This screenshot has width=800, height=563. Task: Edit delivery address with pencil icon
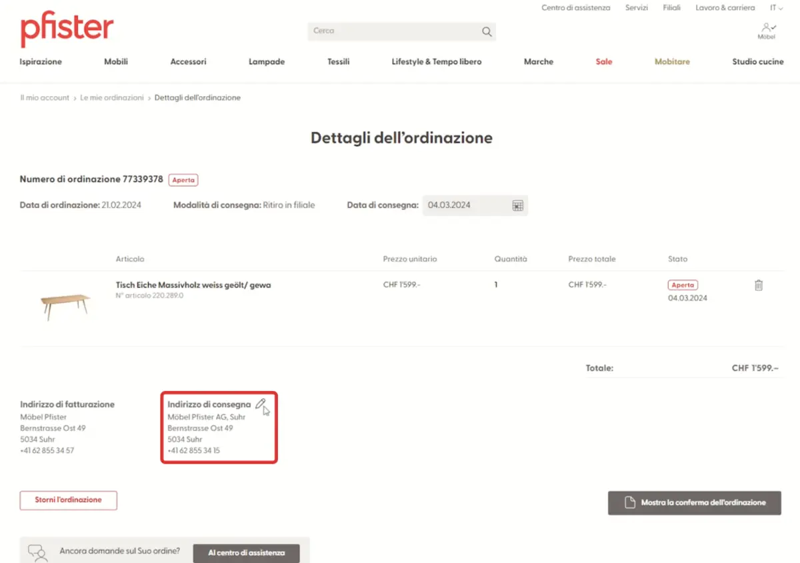[261, 404]
